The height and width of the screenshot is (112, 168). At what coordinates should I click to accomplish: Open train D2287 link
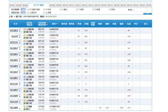coord(14,48)
